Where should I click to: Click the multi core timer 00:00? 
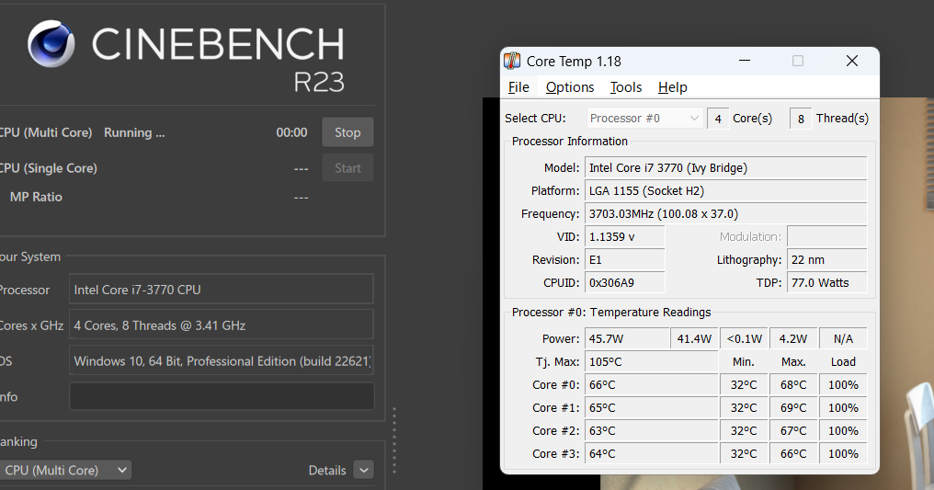292,132
